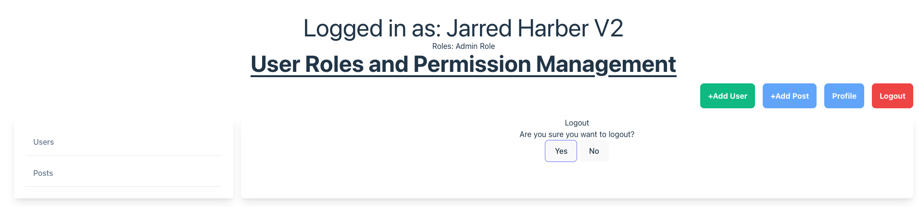Click the word 'Permission' in the heading
919x207 pixels.
click(472, 64)
